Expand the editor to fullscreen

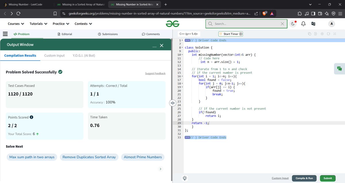coord(335,34)
